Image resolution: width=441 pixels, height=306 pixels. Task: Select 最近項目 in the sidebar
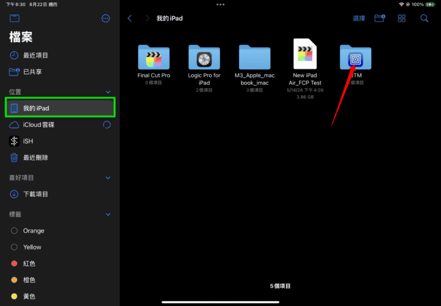point(36,55)
